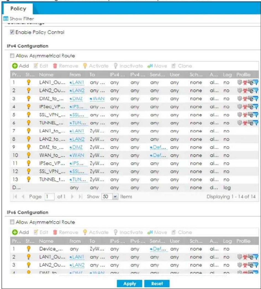Open LAN1 zone link in IPv4 rule 1
This screenshot has width=261, height=289.
77,82
